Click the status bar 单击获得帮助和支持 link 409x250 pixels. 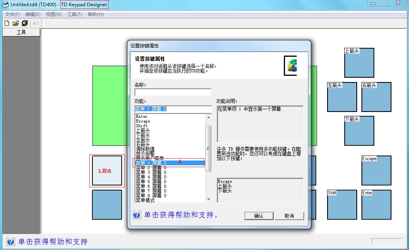click(x=53, y=242)
